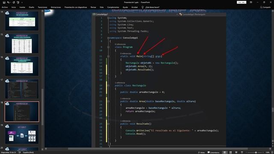Fit slide to current window icon
Viewport: 274px width, 154px height.
point(272,152)
